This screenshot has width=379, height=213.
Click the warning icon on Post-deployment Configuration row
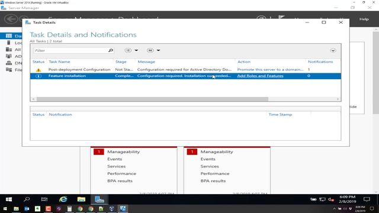click(38, 70)
